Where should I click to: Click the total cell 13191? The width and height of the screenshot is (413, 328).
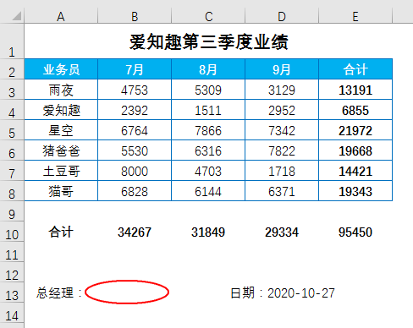(x=355, y=90)
